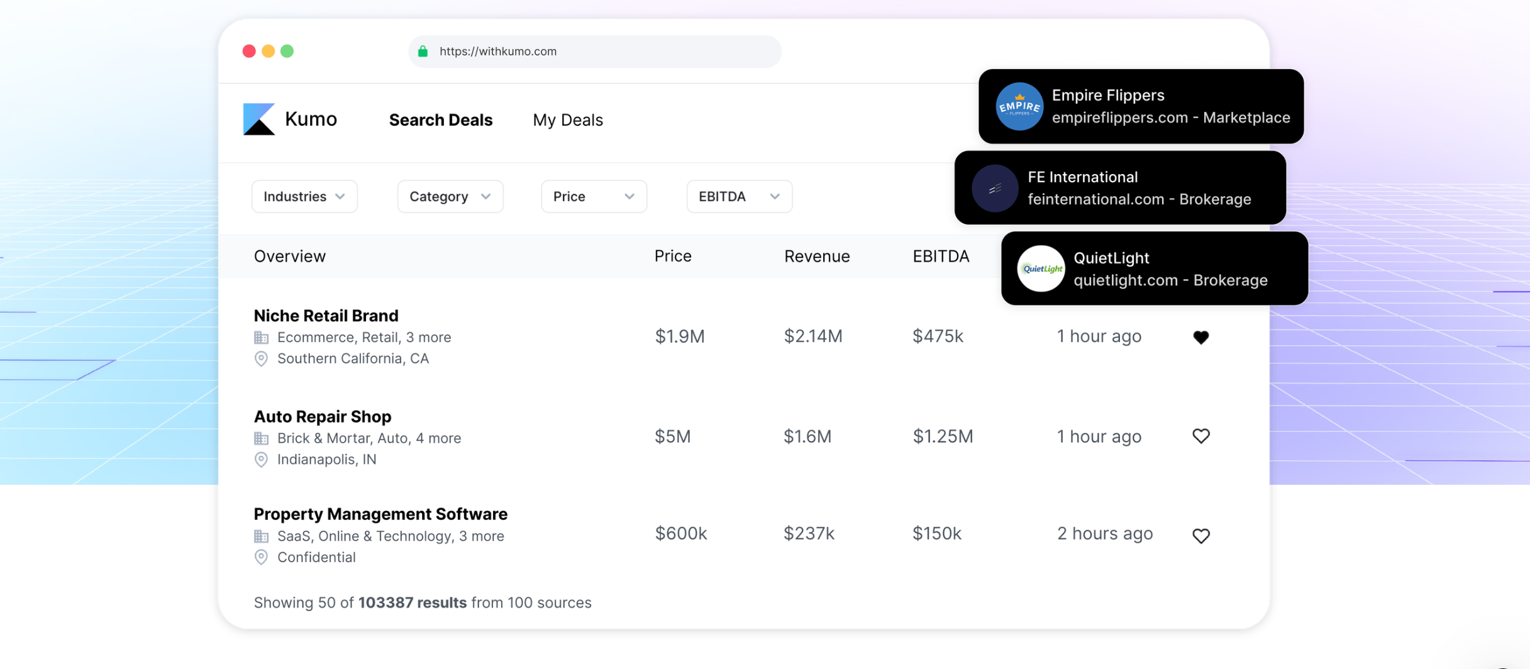Switch to My Deals tab
The height and width of the screenshot is (669, 1530).
568,119
